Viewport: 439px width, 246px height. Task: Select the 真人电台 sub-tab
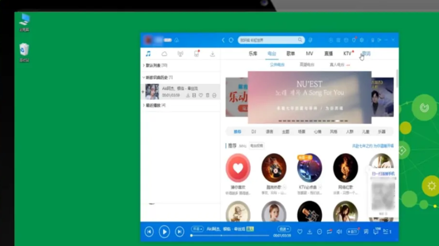point(337,65)
